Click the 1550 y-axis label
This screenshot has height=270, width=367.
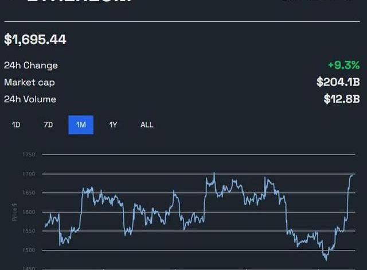[29, 231]
